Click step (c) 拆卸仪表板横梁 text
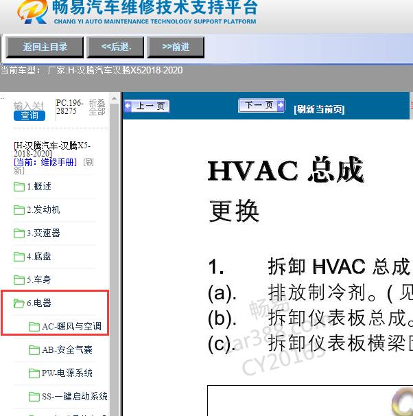Image resolution: width=413 pixels, height=416 pixels. click(340, 343)
